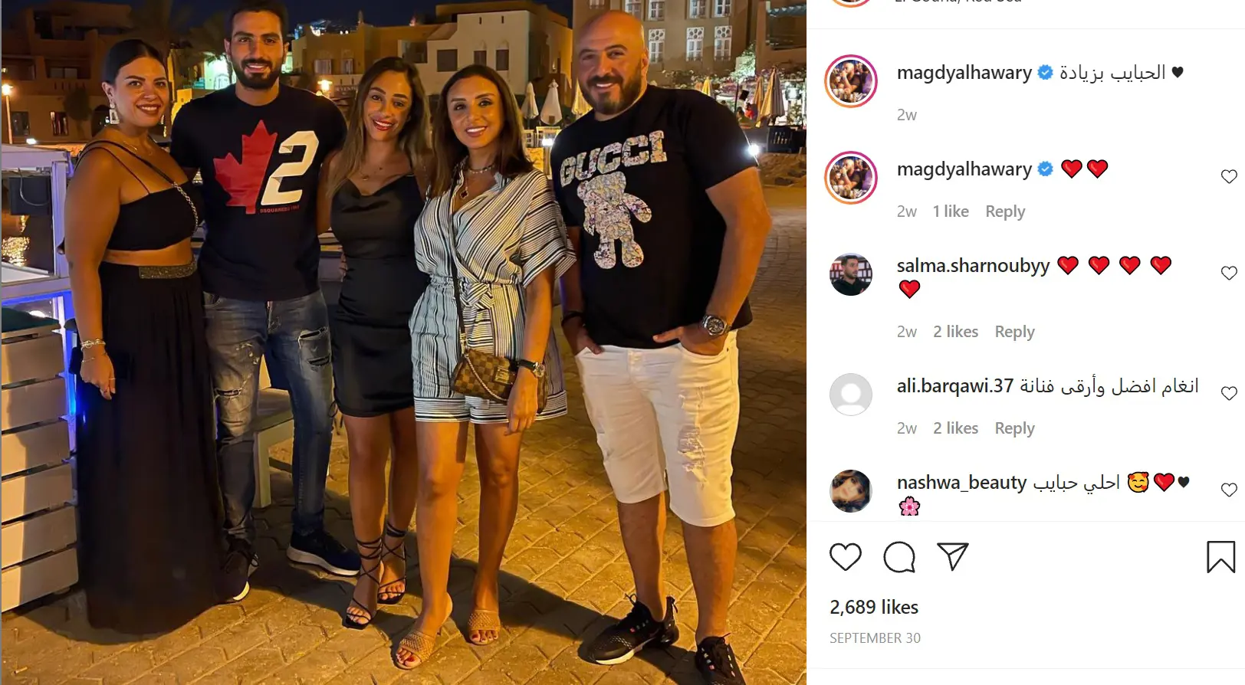The image size is (1245, 685).
Task: Open nashwa_beauty profile picture
Action: click(851, 491)
